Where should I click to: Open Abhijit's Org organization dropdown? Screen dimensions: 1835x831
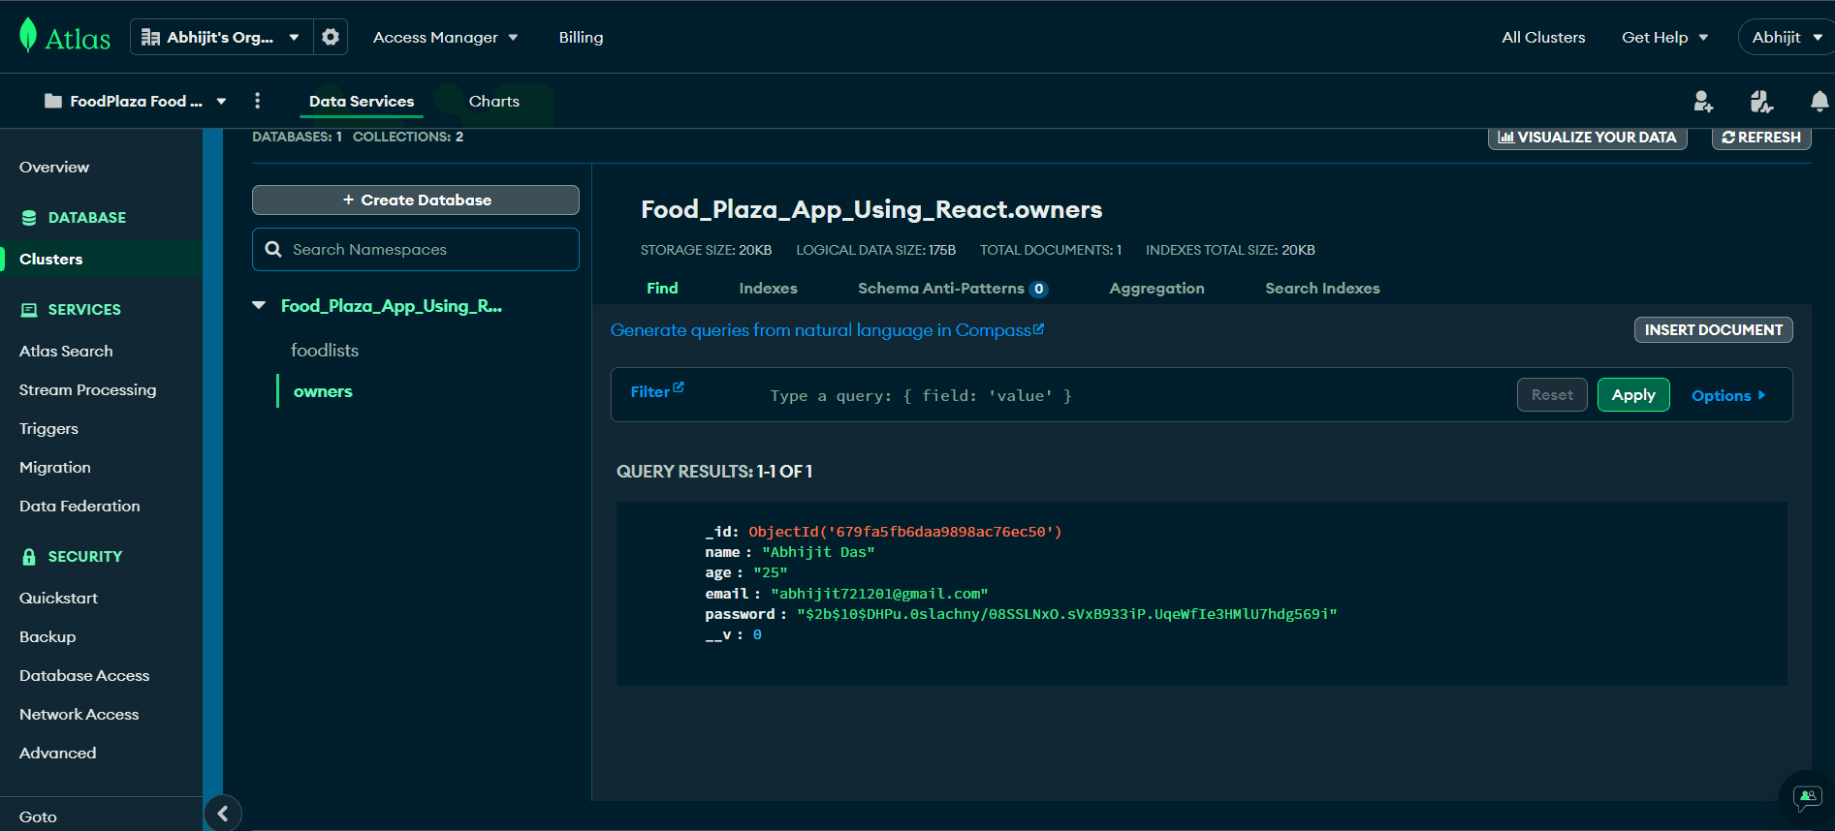point(221,37)
